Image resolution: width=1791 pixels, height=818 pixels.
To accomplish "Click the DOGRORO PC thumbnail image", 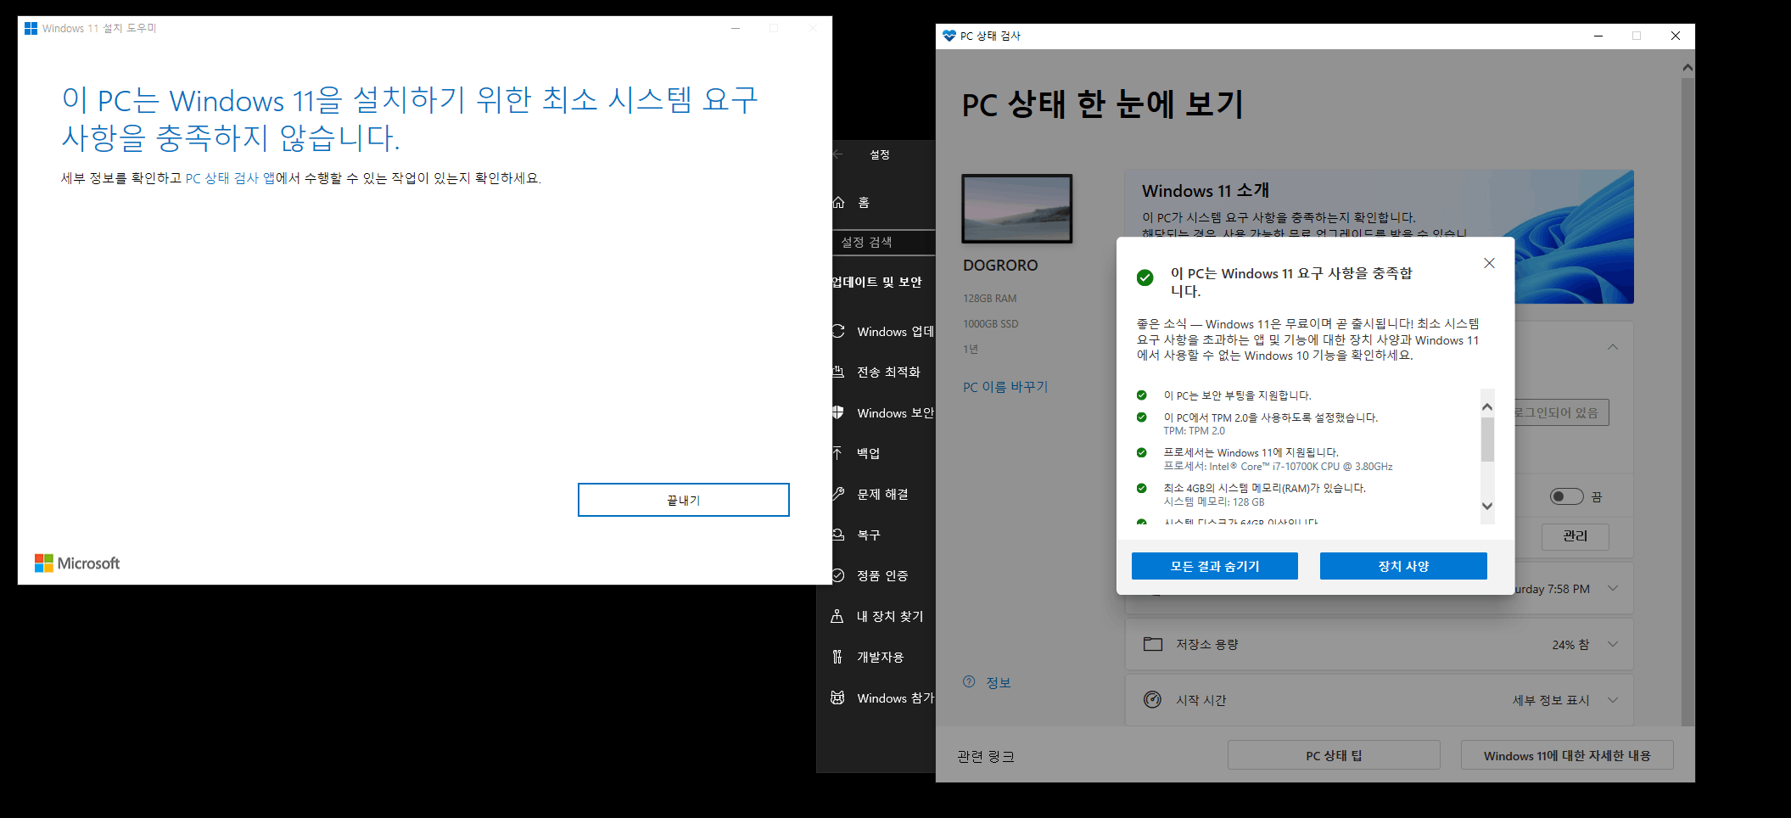I will click(1017, 209).
